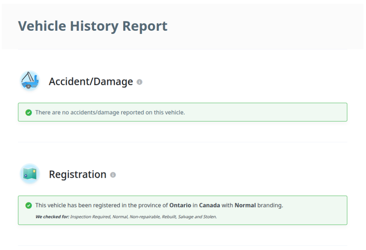The height and width of the screenshot is (250, 366).
Task: Click the word "Rebuilt" in checked list
Action: [169, 216]
